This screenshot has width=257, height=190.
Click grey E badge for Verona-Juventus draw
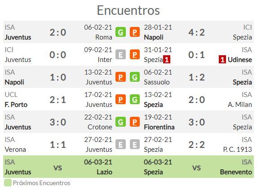pos(120,144)
